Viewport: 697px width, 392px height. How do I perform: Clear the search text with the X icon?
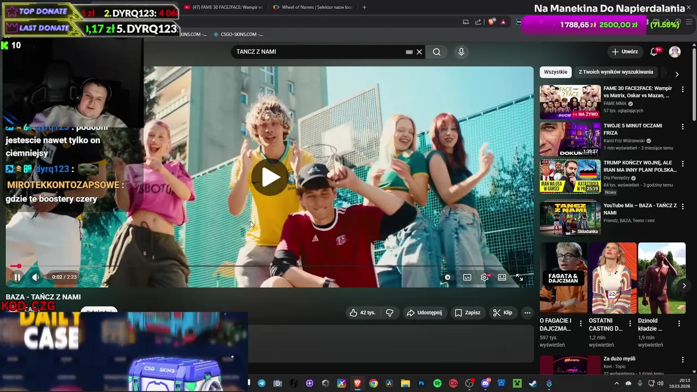pyautogui.click(x=419, y=52)
